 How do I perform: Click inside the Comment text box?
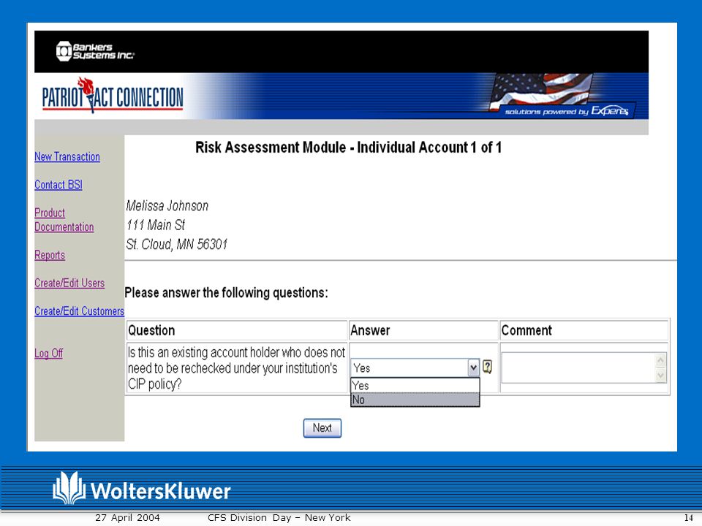pos(578,367)
